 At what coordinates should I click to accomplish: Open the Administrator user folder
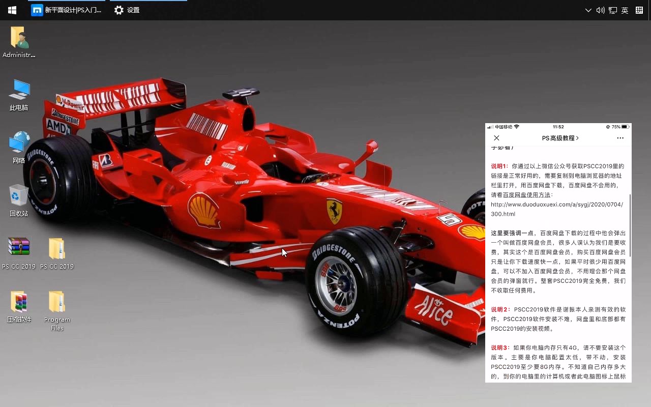(x=19, y=40)
